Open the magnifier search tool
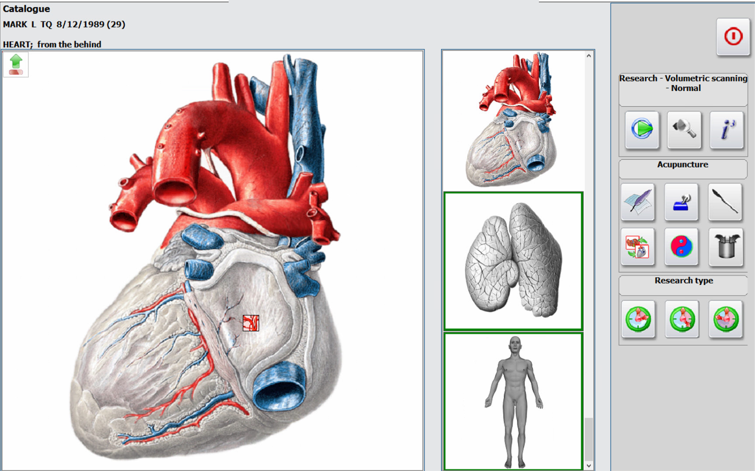755x471 pixels. [x=684, y=129]
